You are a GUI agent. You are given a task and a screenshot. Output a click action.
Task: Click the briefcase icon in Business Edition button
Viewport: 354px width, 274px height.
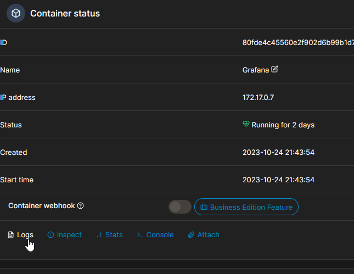point(204,206)
